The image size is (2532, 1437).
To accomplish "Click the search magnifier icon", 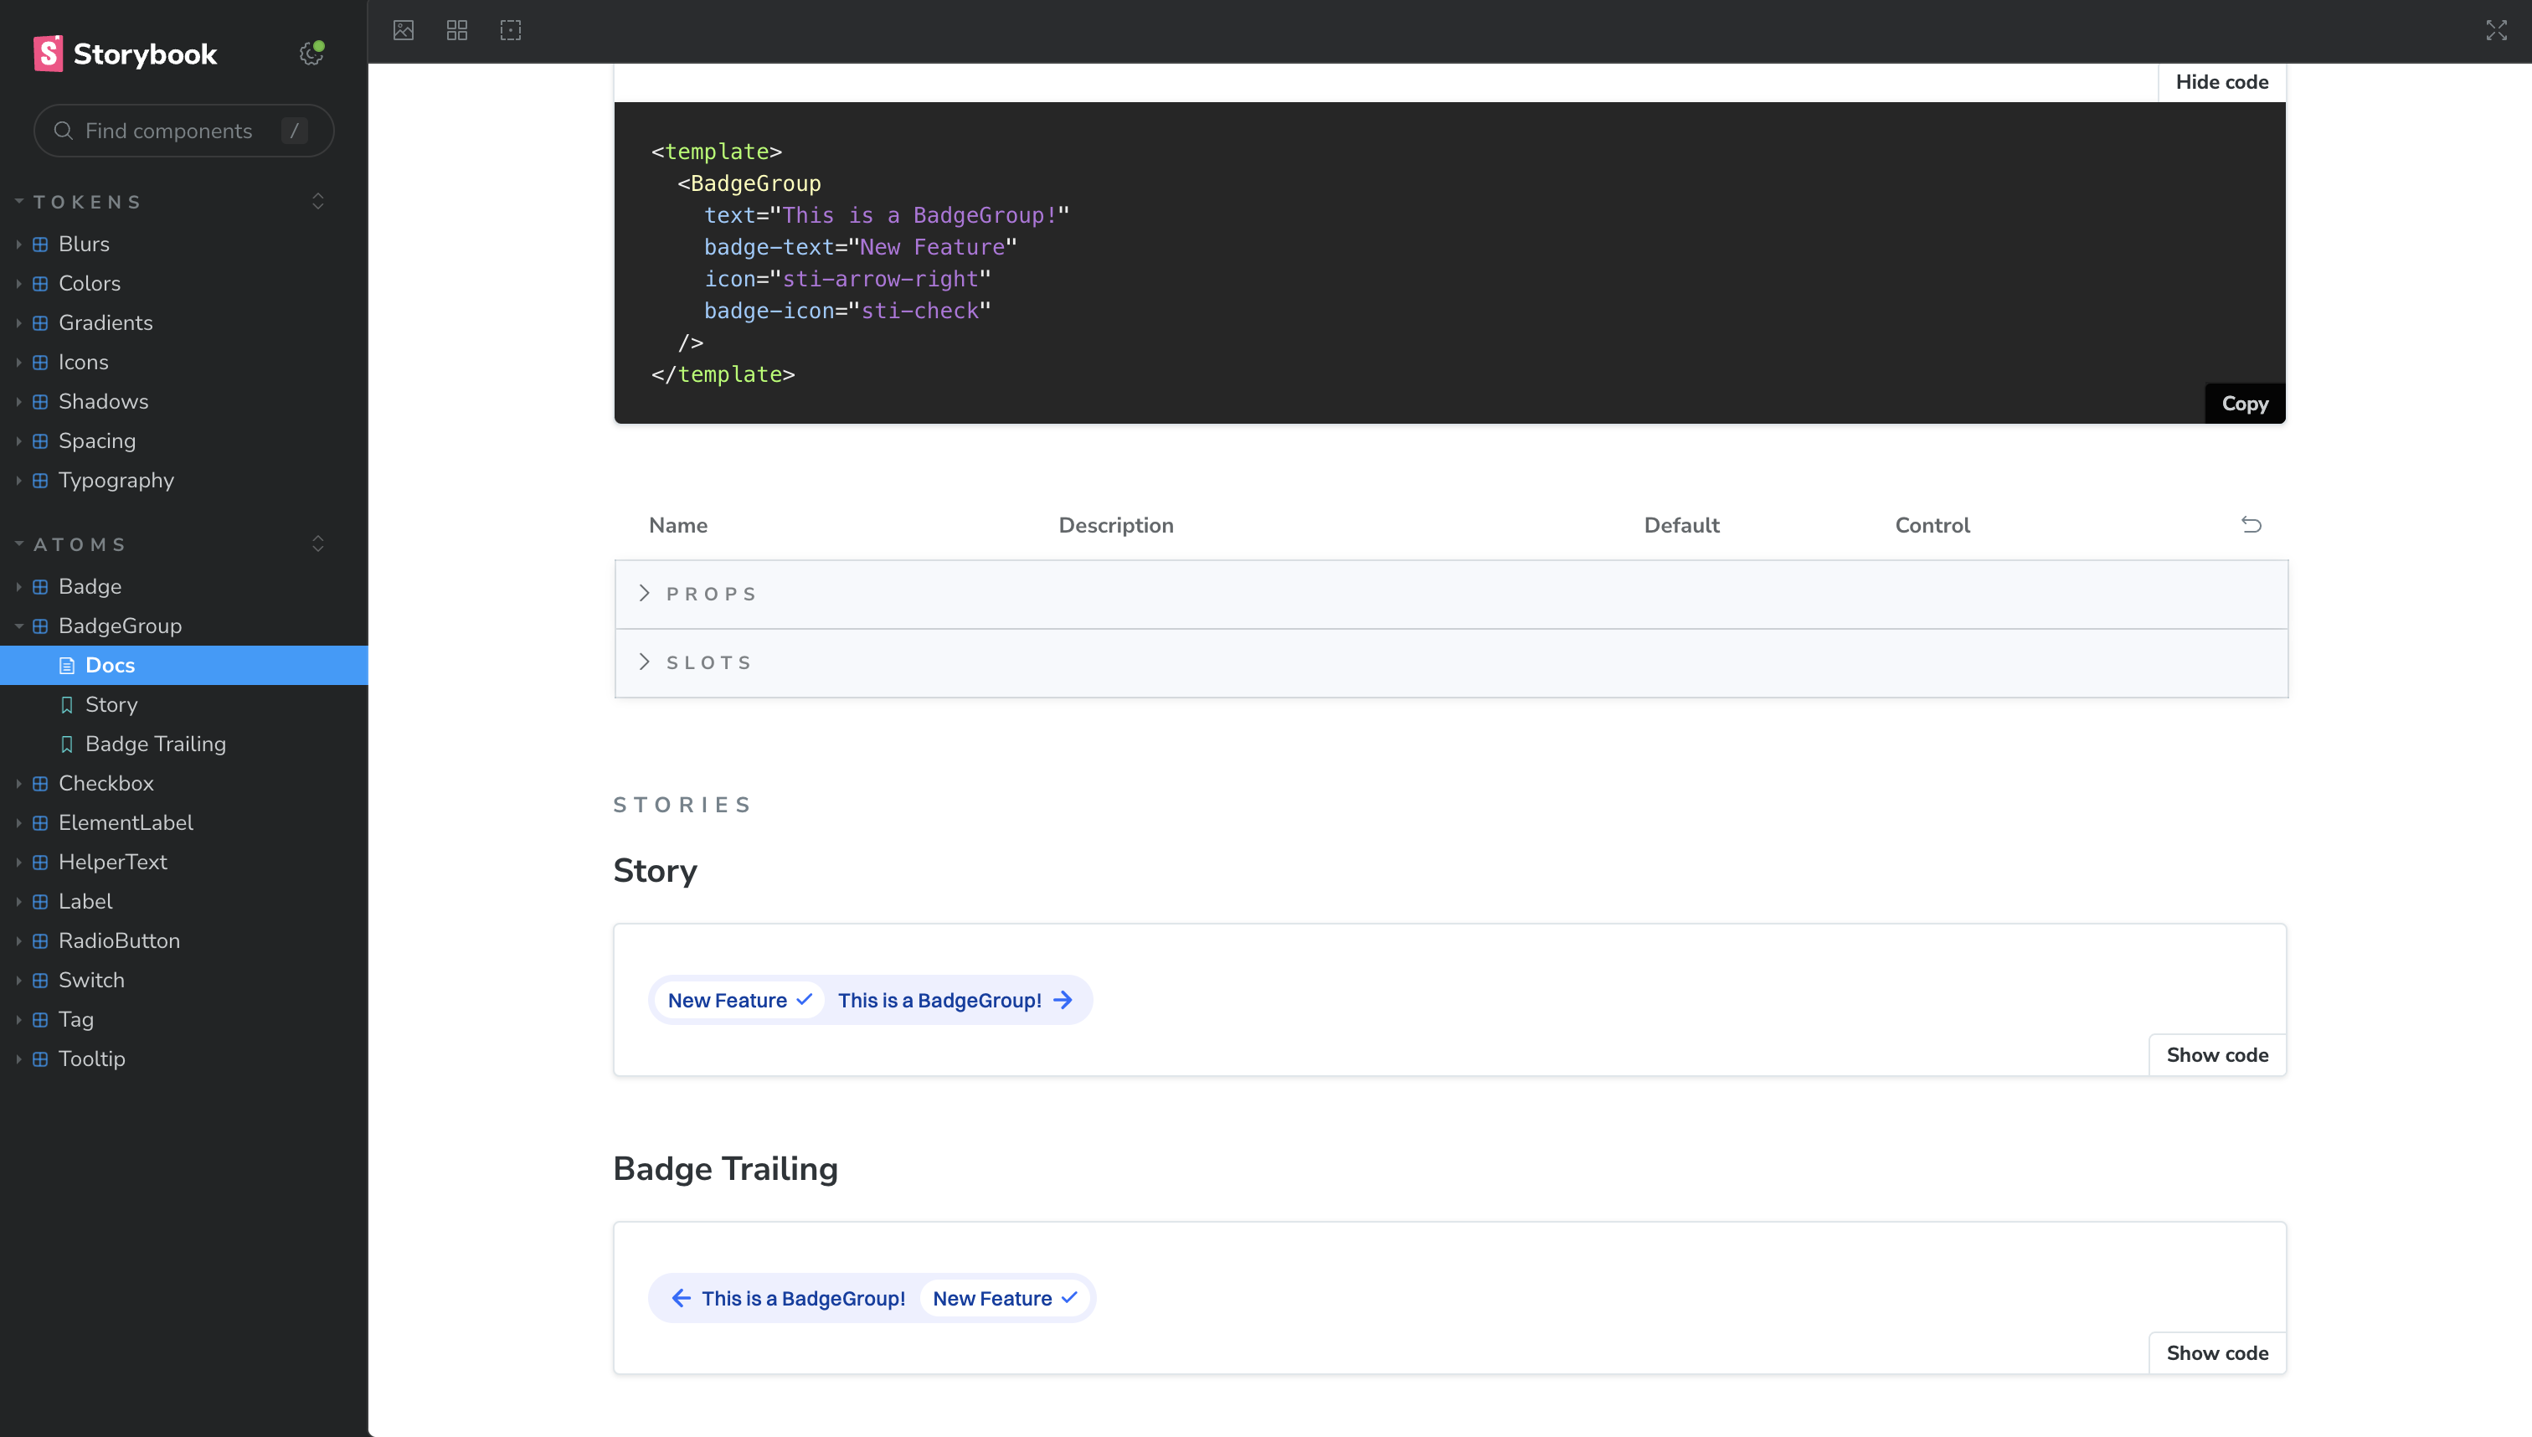I will tap(63, 131).
